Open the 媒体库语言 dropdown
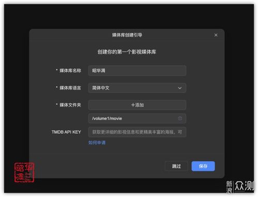This screenshot has width=258, height=197. pos(137,88)
